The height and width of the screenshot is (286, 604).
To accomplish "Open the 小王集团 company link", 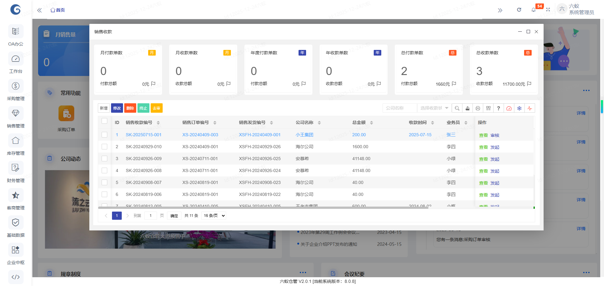I will click(x=304, y=134).
